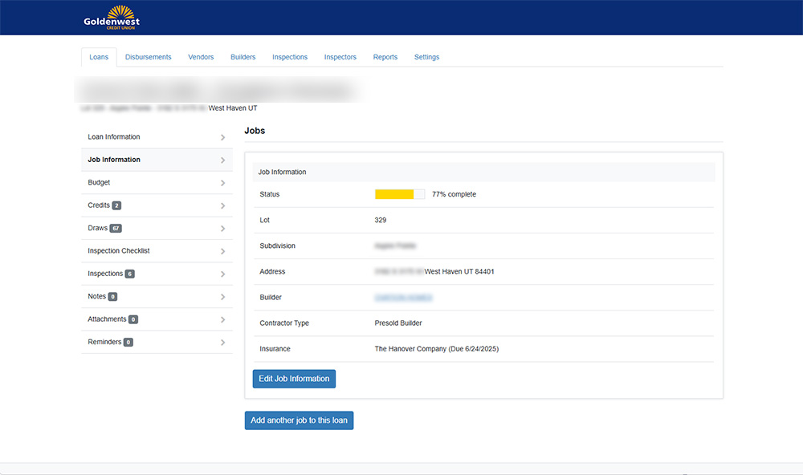Click the Inspections count badge 6
Viewport: 803px width, 475px height.
[x=129, y=274]
